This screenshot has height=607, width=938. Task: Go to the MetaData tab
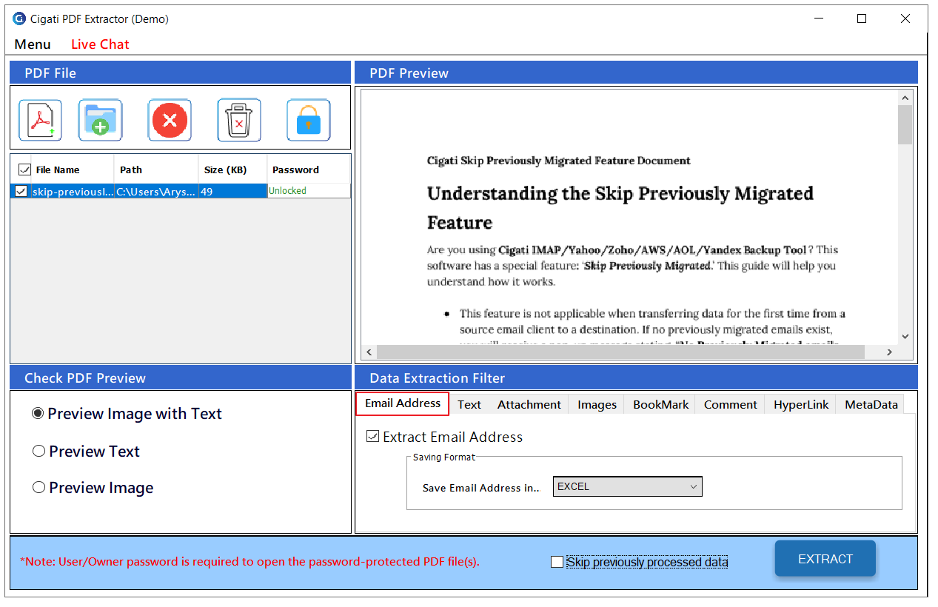[871, 404]
